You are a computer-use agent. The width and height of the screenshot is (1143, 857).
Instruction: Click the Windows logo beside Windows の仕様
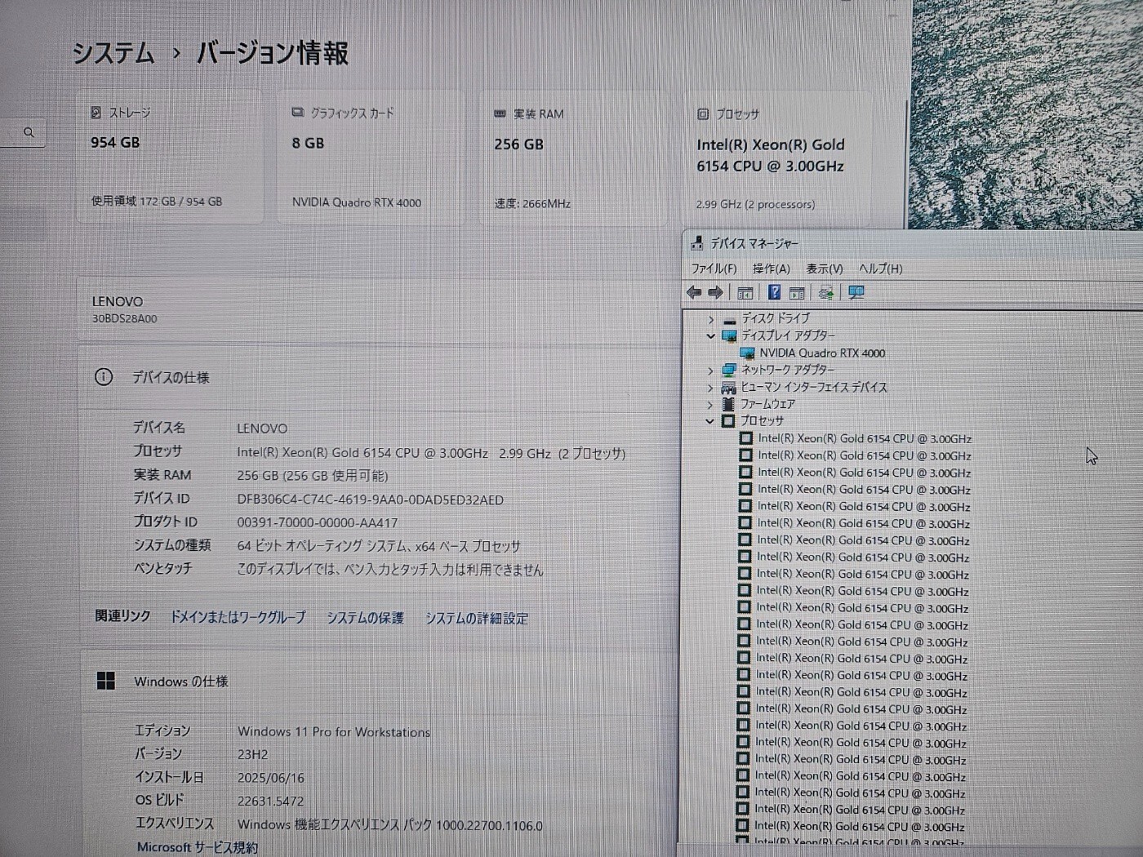(x=105, y=681)
